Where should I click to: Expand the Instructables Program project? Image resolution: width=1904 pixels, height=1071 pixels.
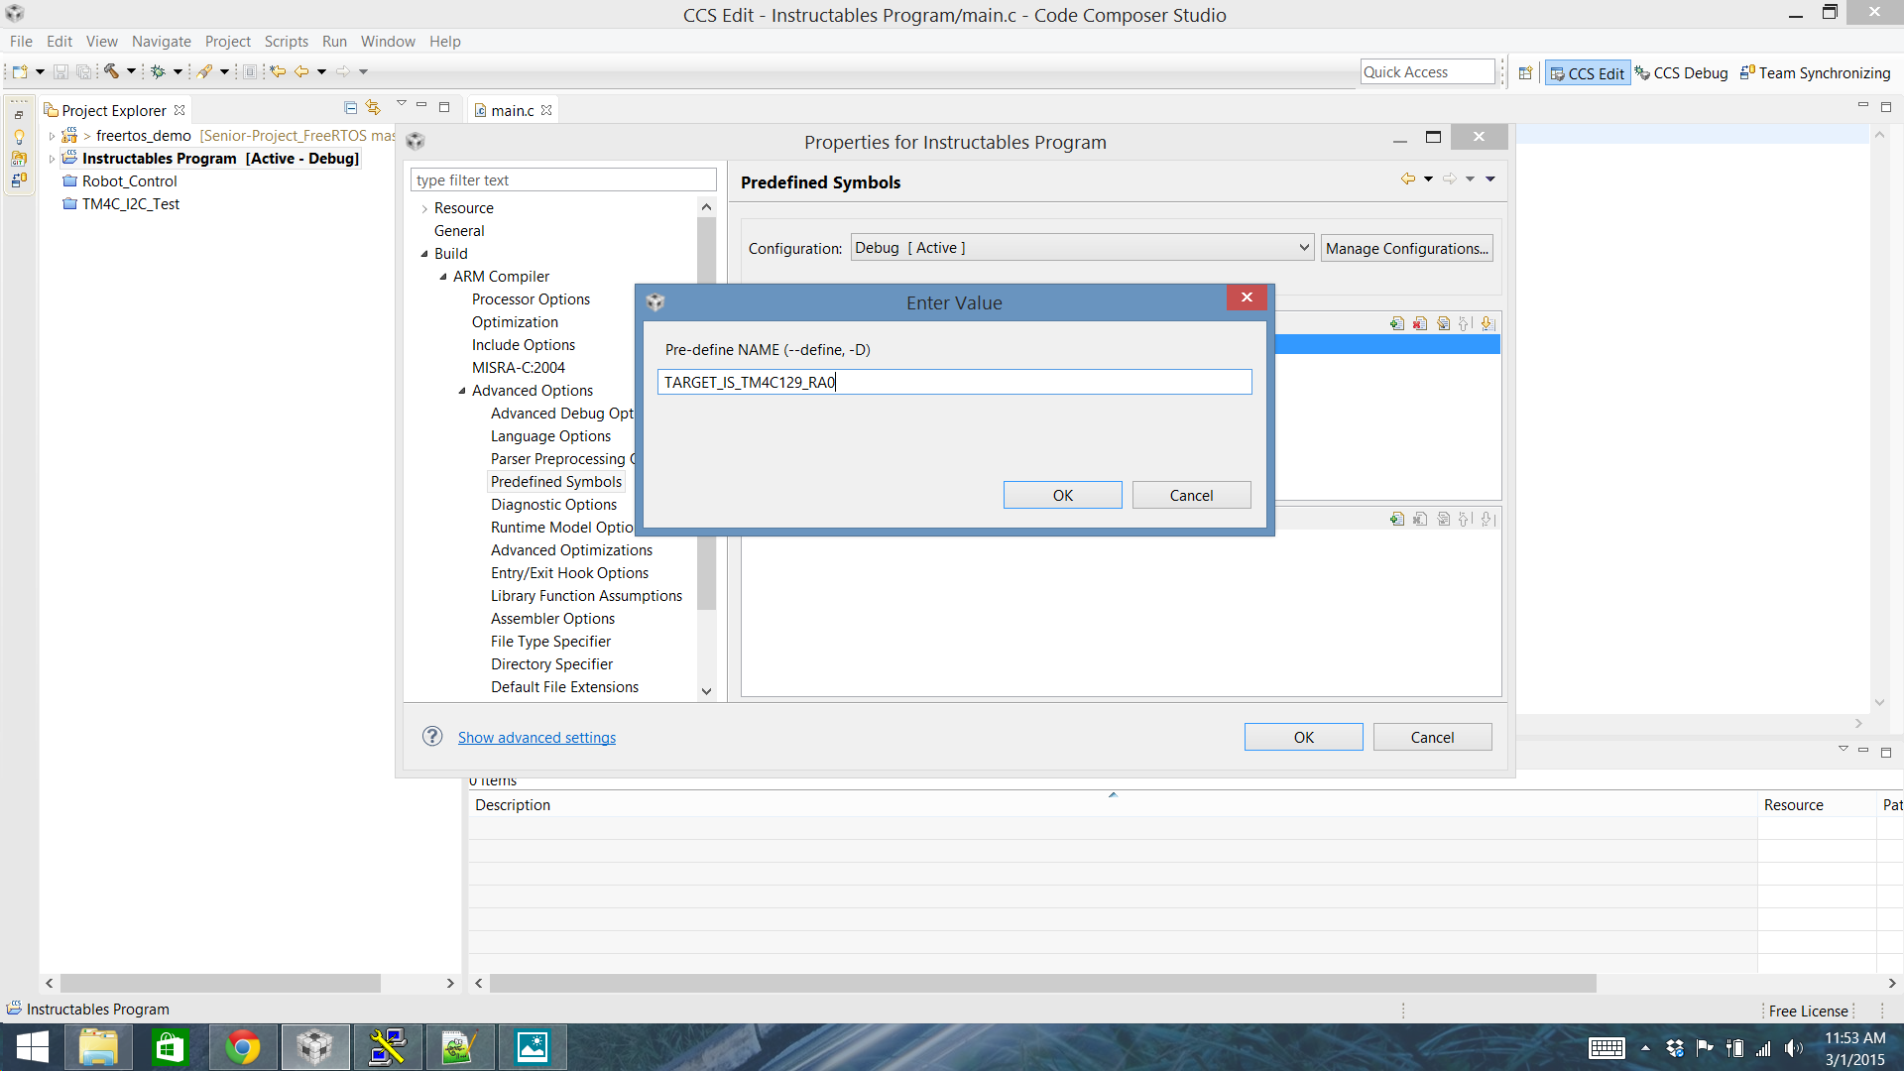tap(52, 159)
